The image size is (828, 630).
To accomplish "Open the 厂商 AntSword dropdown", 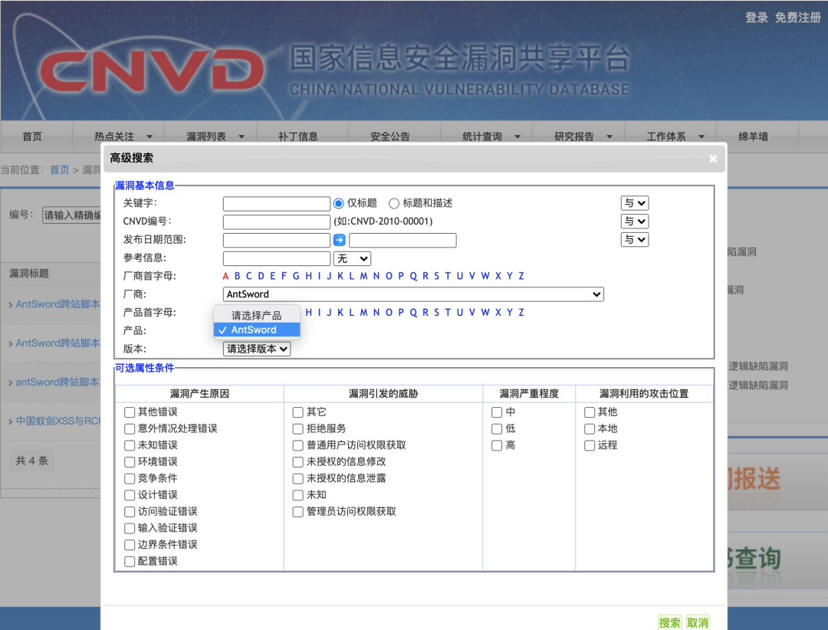I will (x=413, y=294).
